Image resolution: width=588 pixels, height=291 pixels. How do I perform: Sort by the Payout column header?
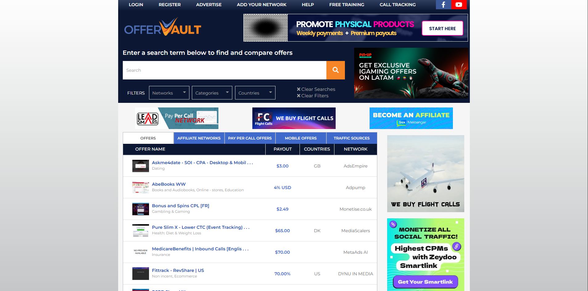coord(282,149)
